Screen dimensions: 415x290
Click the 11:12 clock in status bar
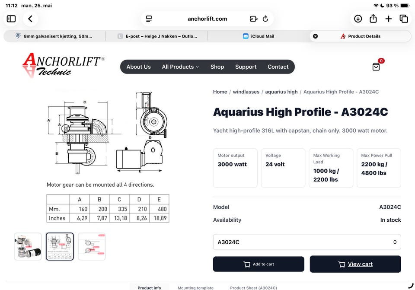click(x=11, y=5)
